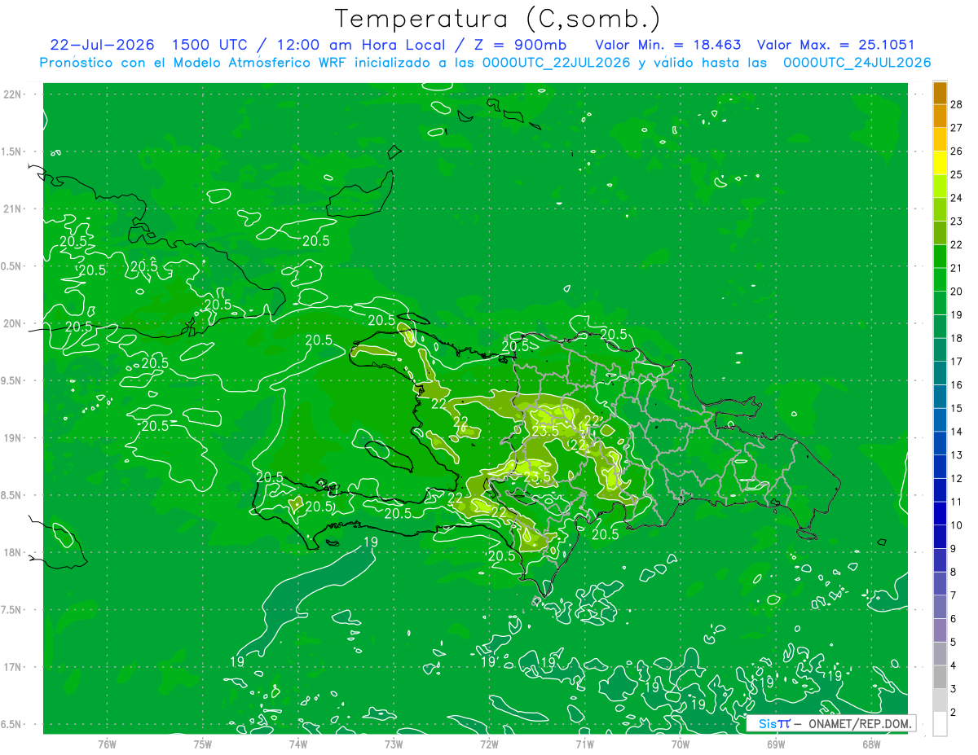
Task: Click the 75W longitude axis label
Action: (203, 744)
